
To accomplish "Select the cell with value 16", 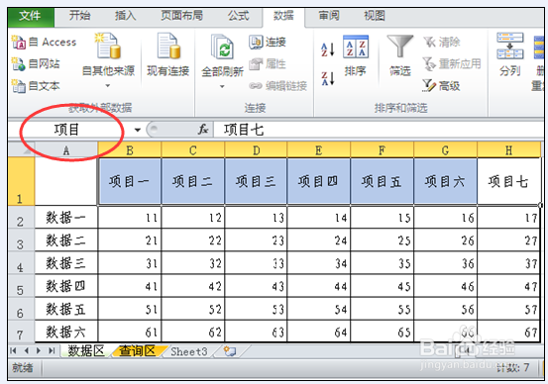I will point(445,218).
